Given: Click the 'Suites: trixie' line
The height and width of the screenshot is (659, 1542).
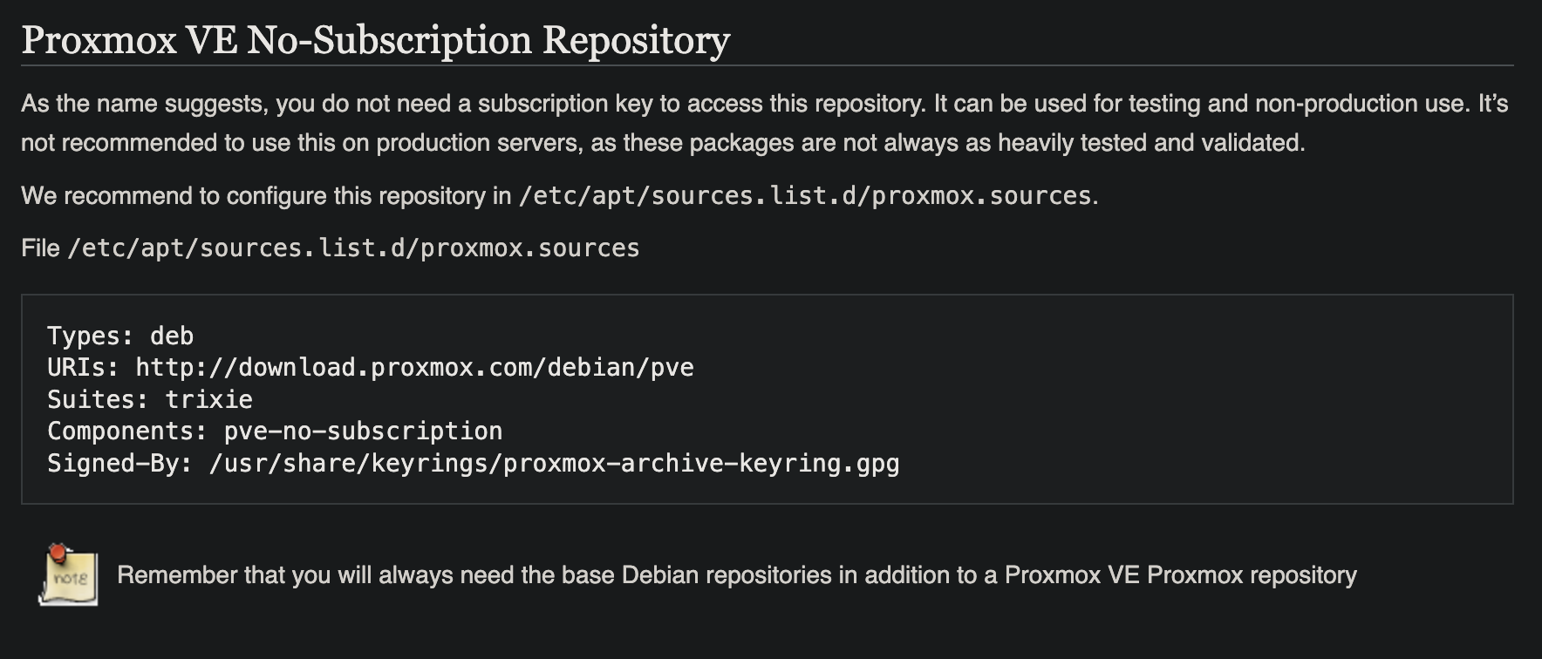Looking at the screenshot, I should [149, 399].
